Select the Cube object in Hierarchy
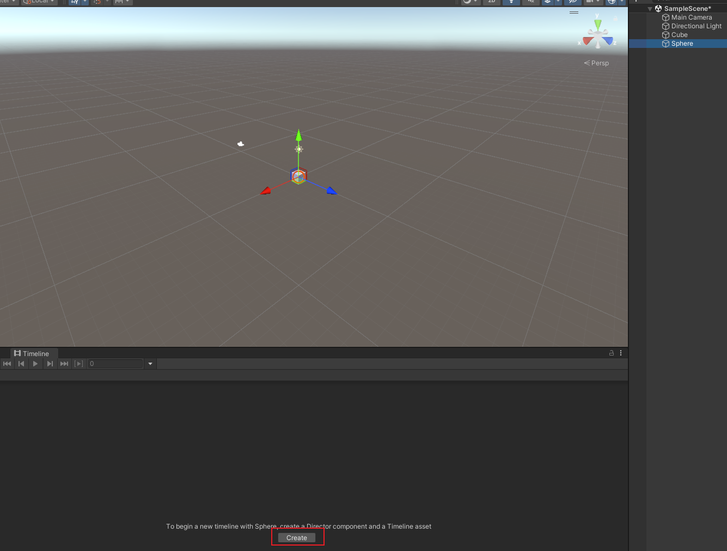The image size is (727, 551). (x=679, y=35)
